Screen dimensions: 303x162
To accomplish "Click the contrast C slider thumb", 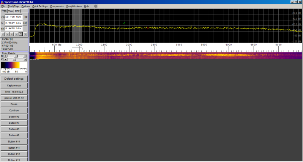I will [14, 60].
